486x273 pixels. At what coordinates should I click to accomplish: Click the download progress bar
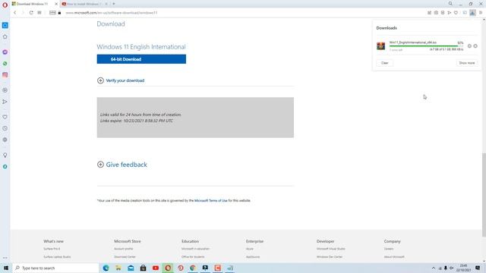(x=426, y=46)
